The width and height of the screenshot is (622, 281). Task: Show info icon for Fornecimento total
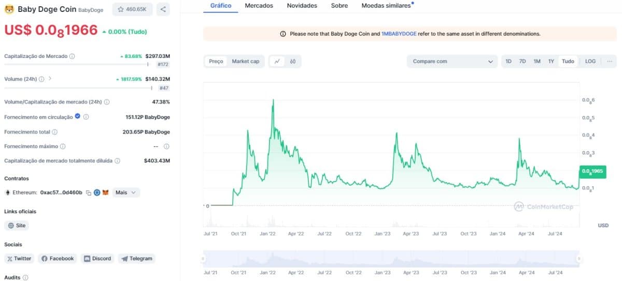pyautogui.click(x=54, y=132)
